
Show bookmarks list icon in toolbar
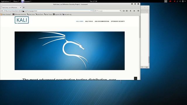(x=127, y=11)
